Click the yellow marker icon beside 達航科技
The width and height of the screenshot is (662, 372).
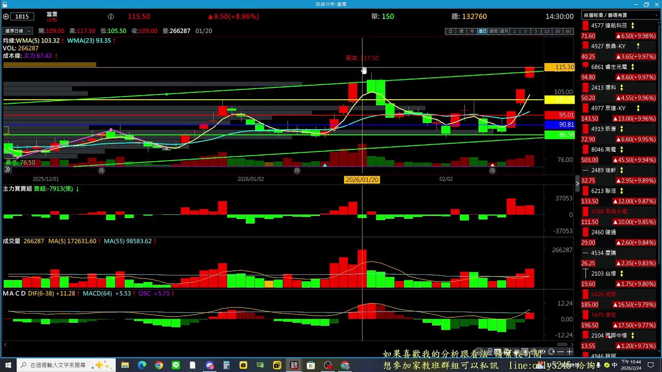(x=633, y=25)
